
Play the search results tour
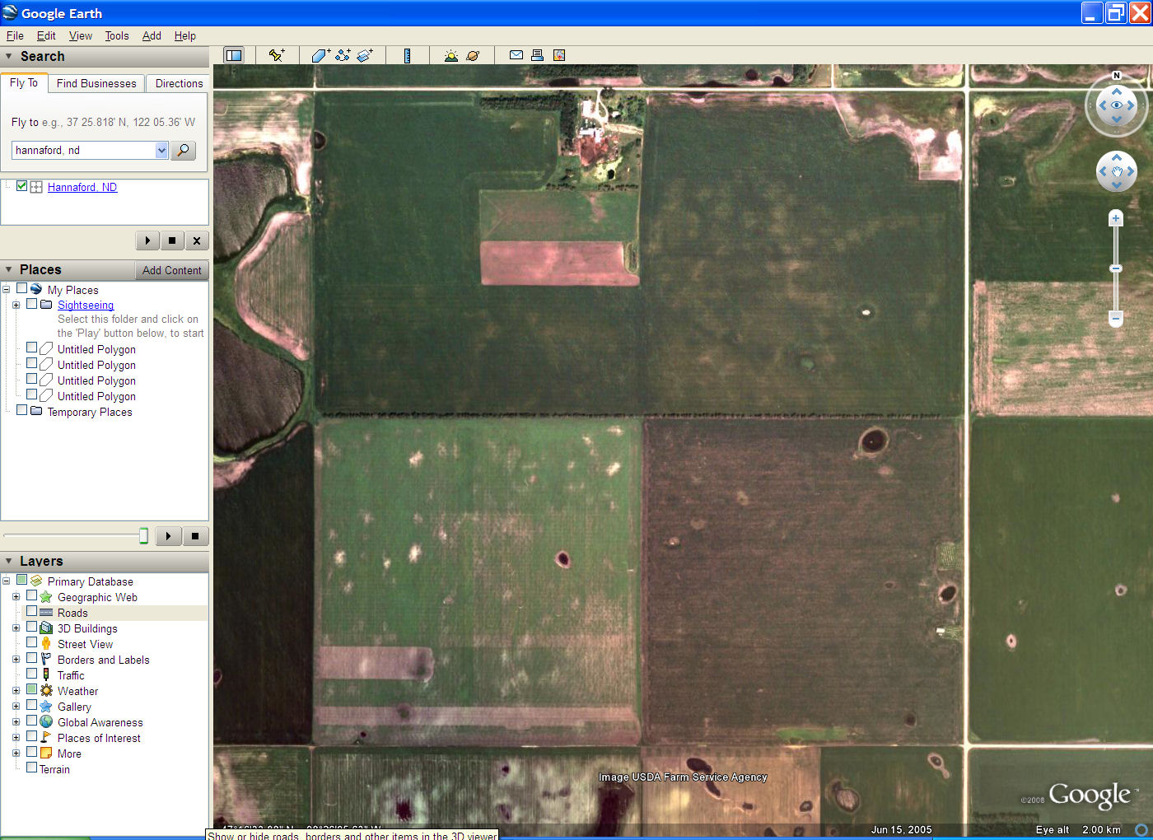coord(147,240)
